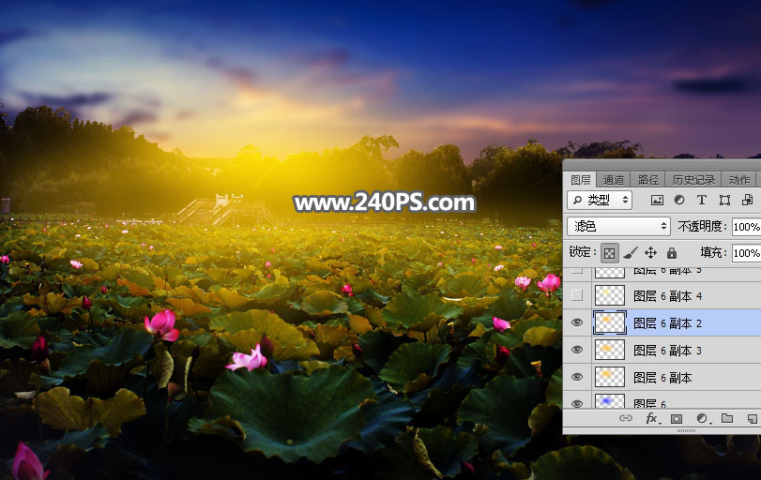Viewport: 761px width, 480px height.
Task: Toggle lock all padlock icon
Action: [672, 252]
